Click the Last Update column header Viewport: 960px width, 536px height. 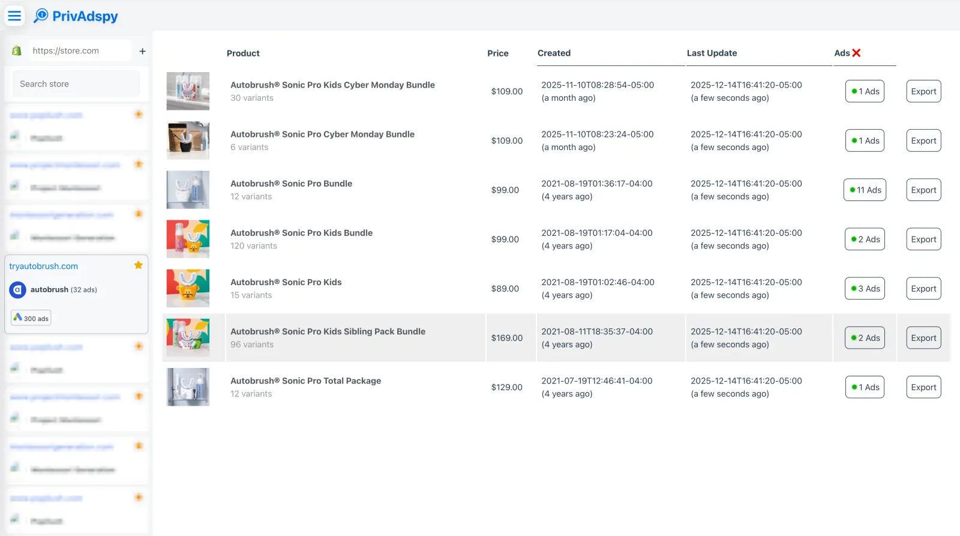click(712, 53)
